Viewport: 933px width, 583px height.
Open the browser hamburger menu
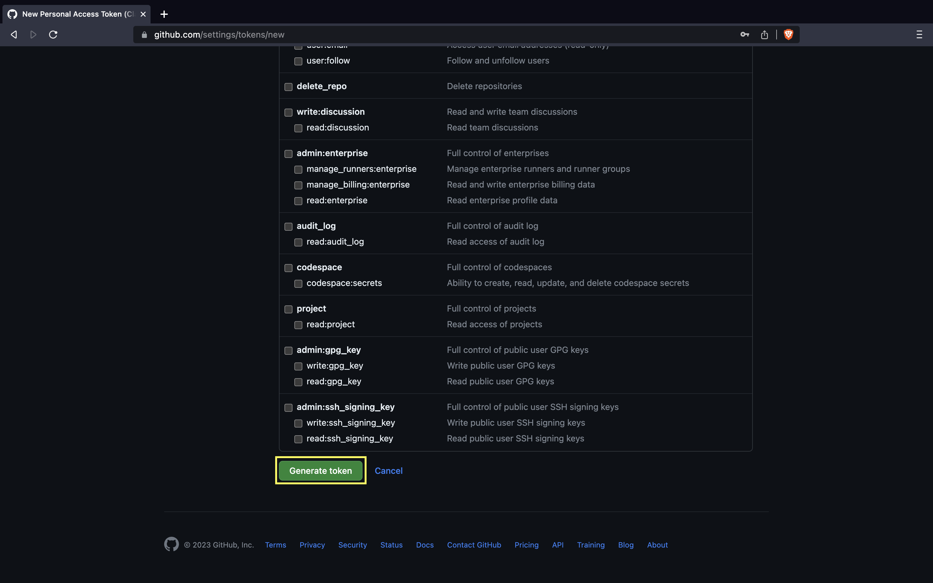click(x=919, y=35)
